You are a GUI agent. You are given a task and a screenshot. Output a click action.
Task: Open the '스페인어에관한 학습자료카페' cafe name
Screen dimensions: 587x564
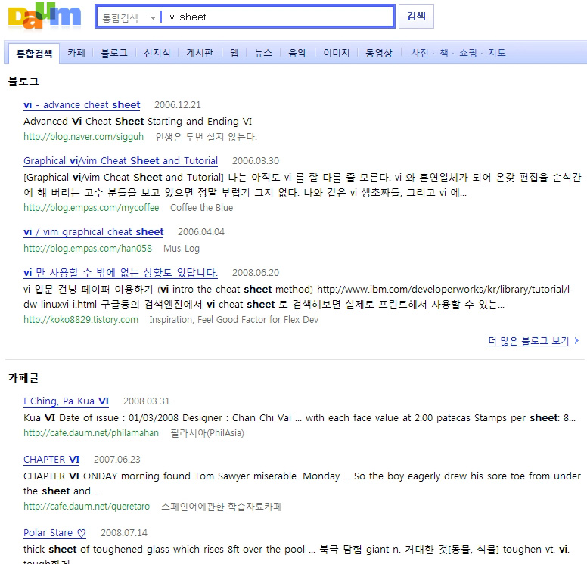click(222, 507)
